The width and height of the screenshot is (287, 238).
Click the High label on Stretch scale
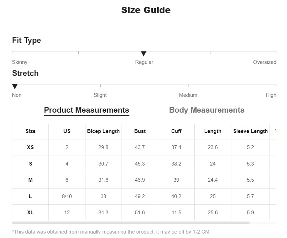click(271, 95)
